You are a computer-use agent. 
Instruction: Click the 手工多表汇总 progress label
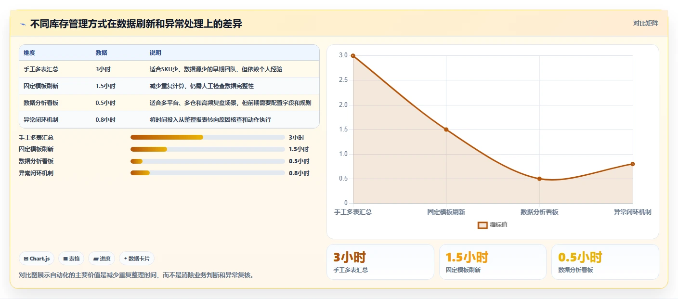click(36, 138)
